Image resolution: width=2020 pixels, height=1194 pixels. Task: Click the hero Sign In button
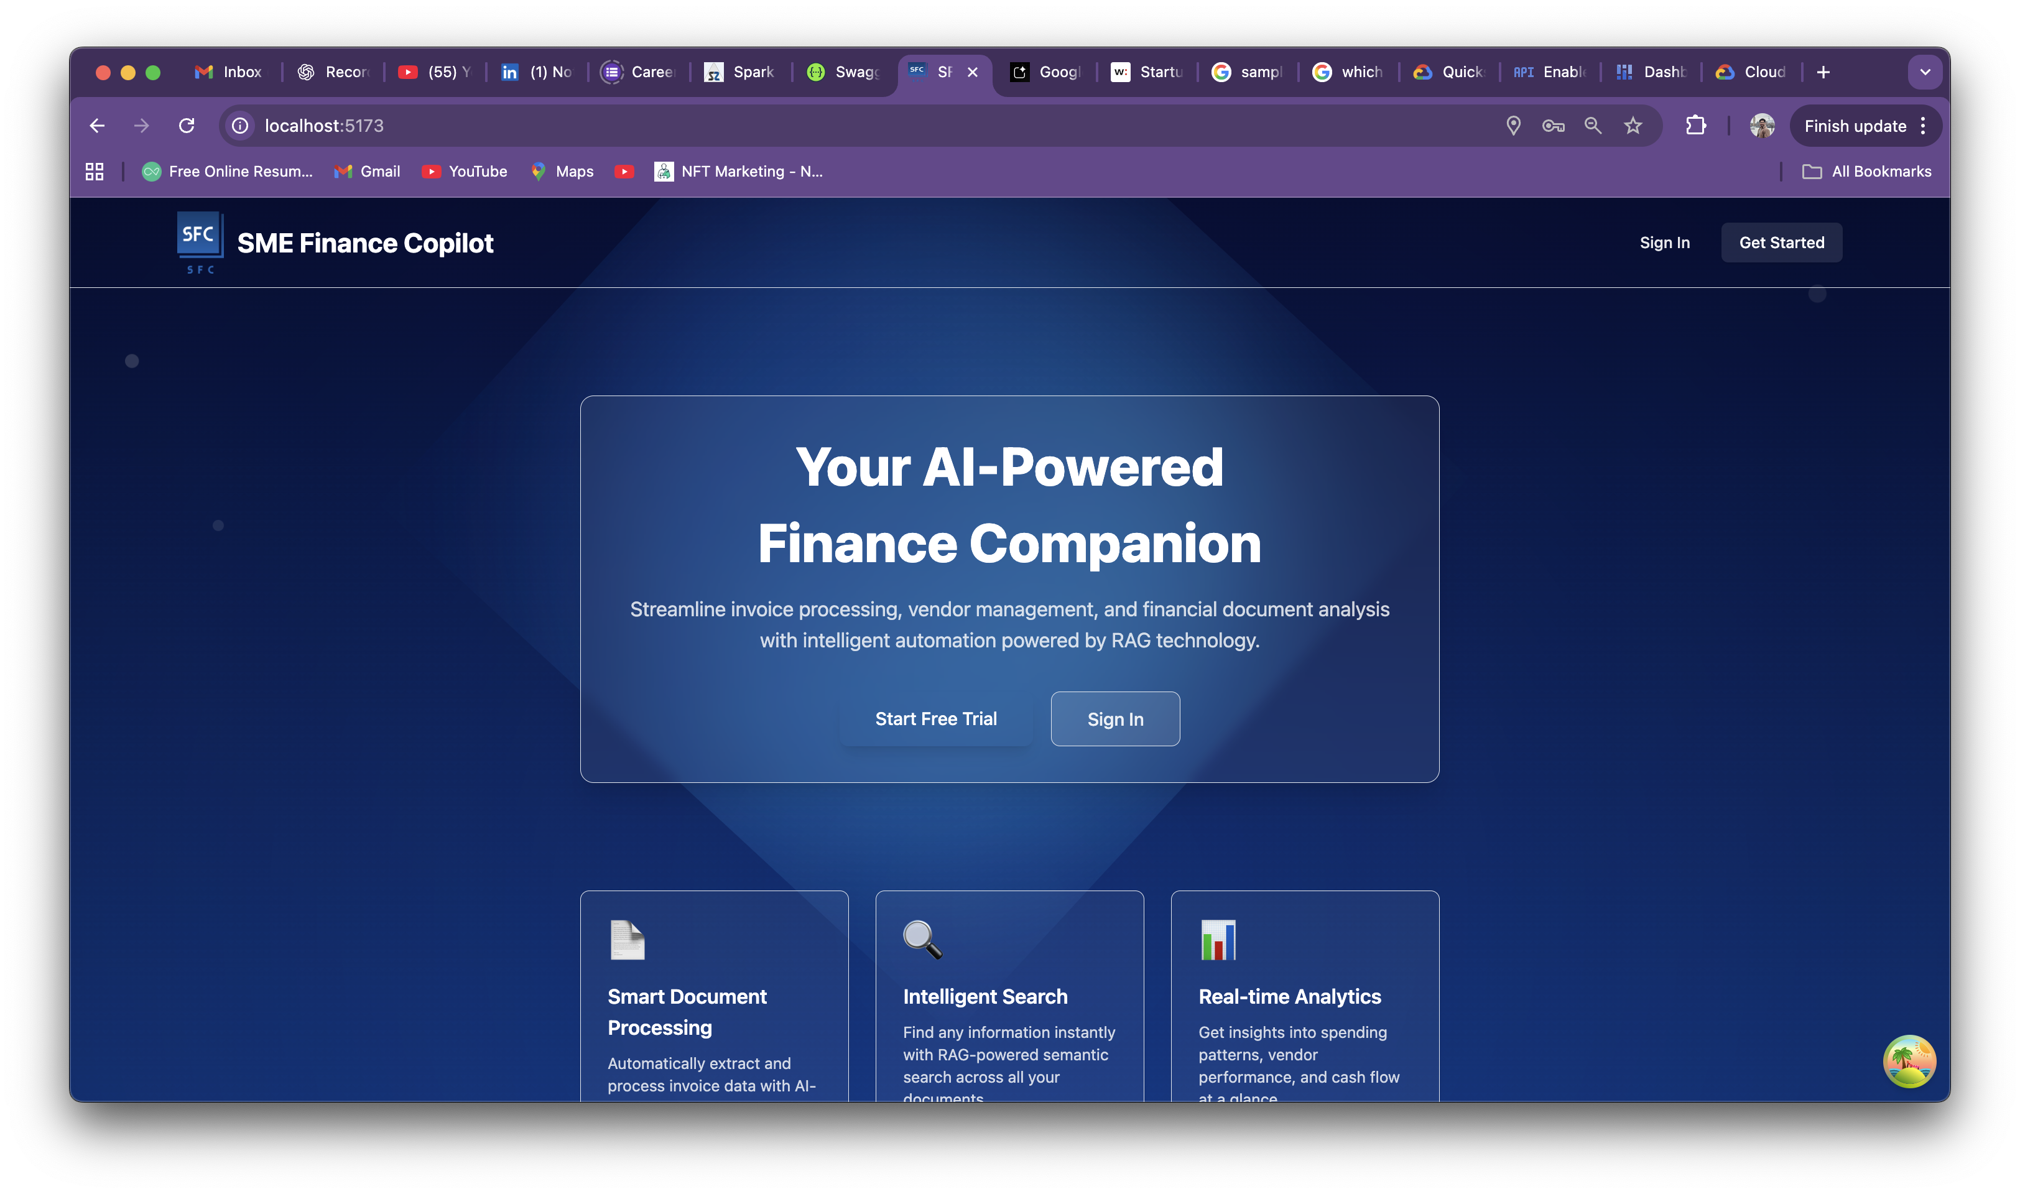[1115, 718]
